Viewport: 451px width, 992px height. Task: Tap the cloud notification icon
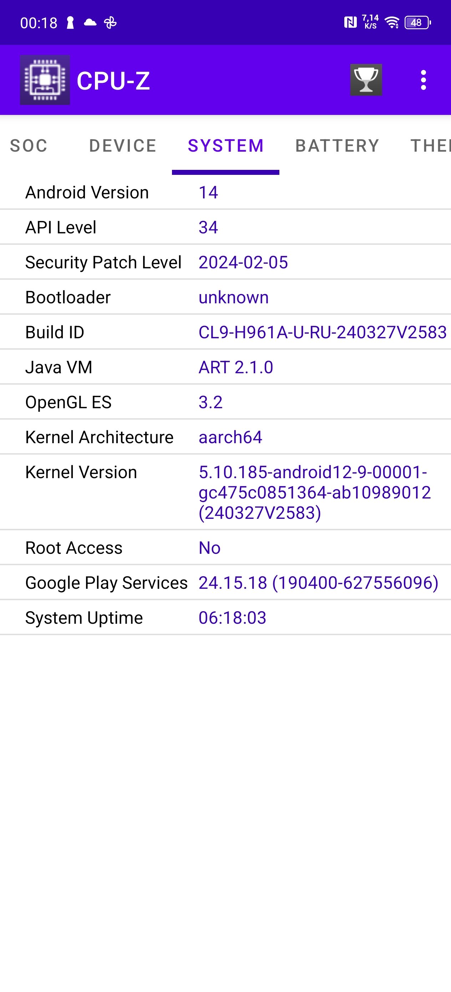(x=90, y=22)
